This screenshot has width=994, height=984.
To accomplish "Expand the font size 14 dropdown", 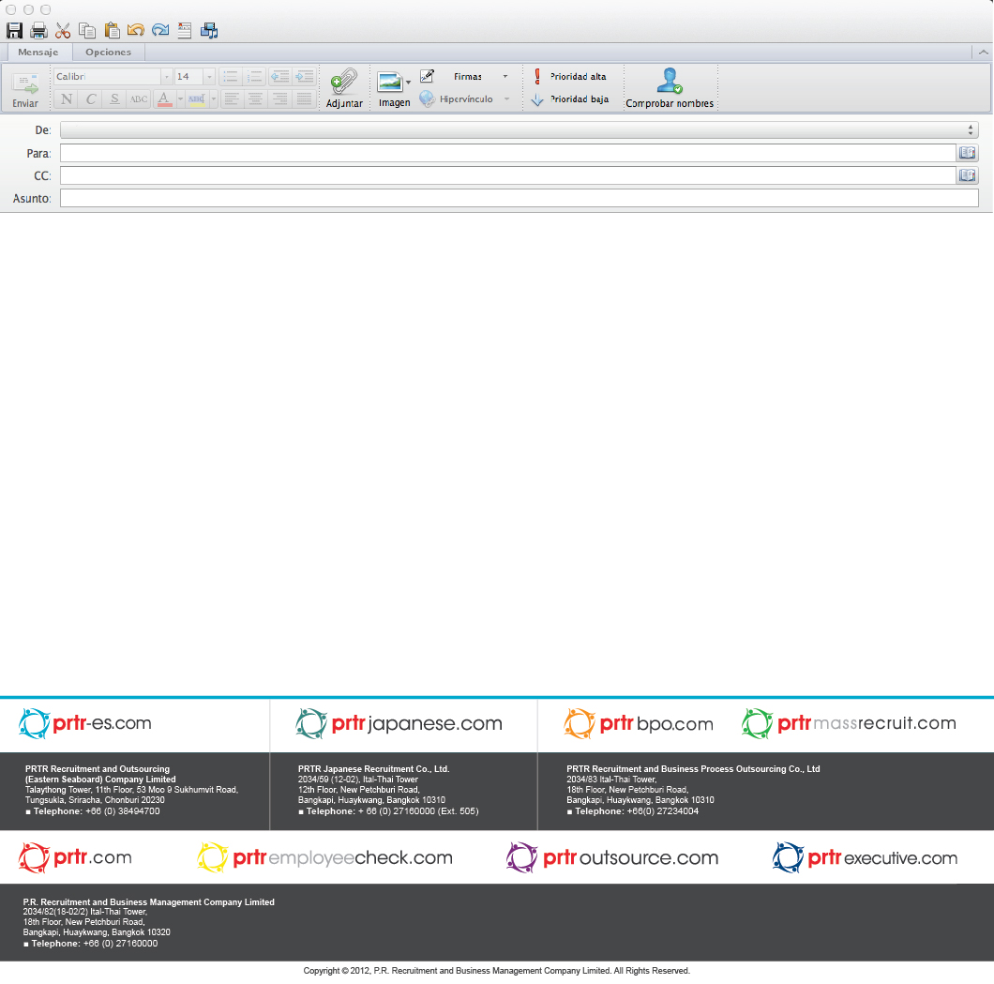I will click(x=209, y=77).
